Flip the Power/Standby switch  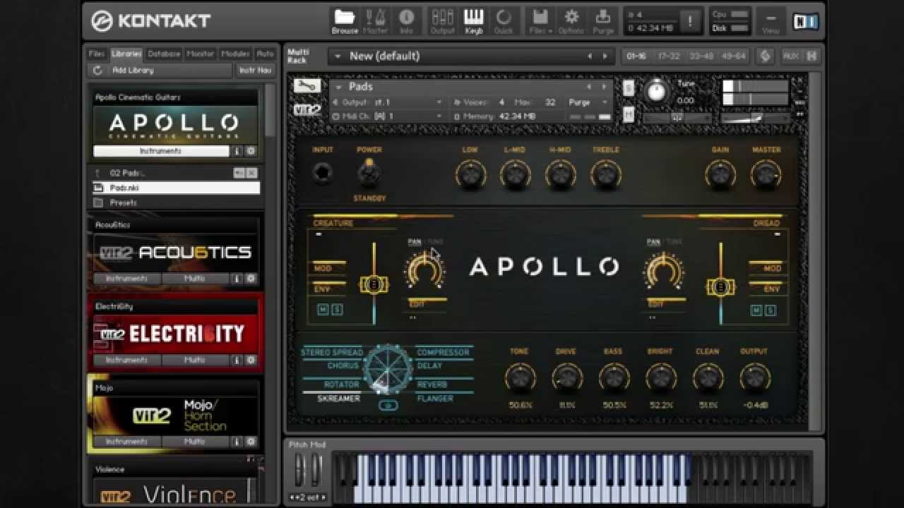(x=368, y=171)
